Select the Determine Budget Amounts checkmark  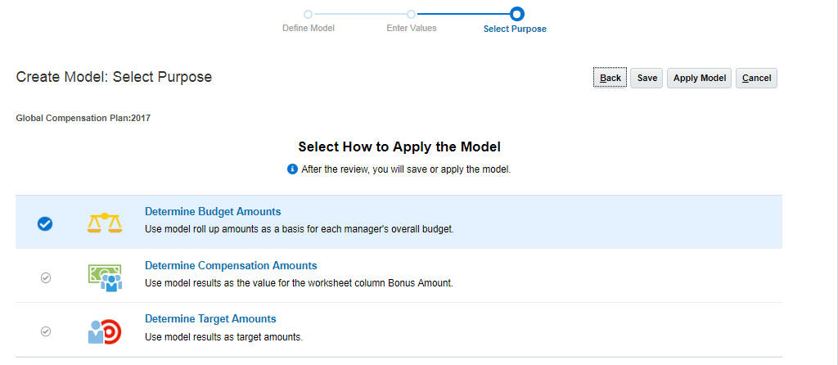[x=46, y=223]
